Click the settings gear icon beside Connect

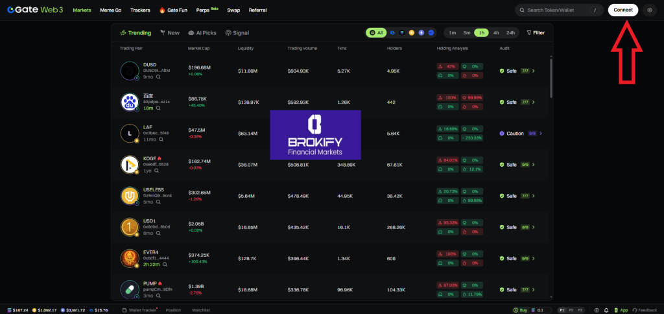click(x=650, y=10)
